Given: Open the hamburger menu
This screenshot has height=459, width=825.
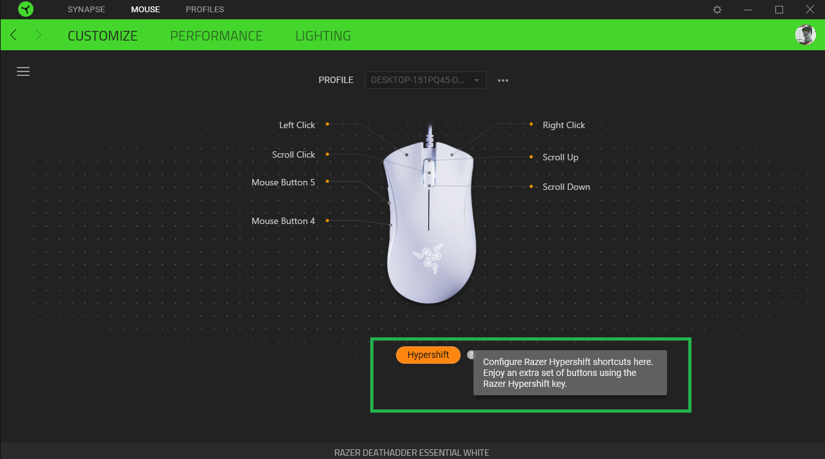Looking at the screenshot, I should pos(23,71).
